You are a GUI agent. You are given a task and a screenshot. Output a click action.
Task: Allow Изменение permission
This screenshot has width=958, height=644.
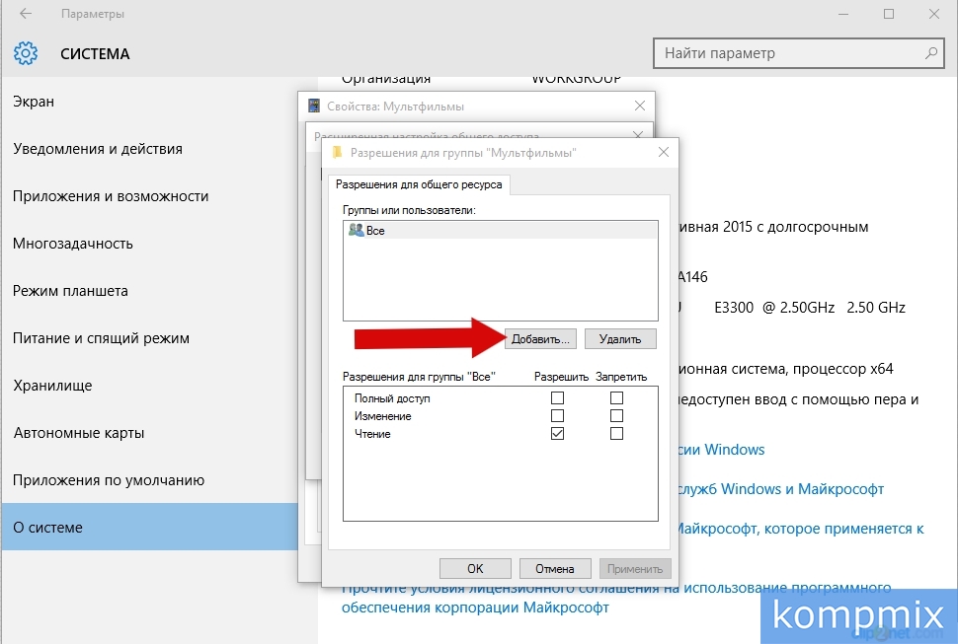[x=557, y=415]
